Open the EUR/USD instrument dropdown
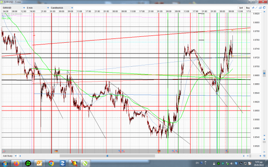 pos(14,8)
